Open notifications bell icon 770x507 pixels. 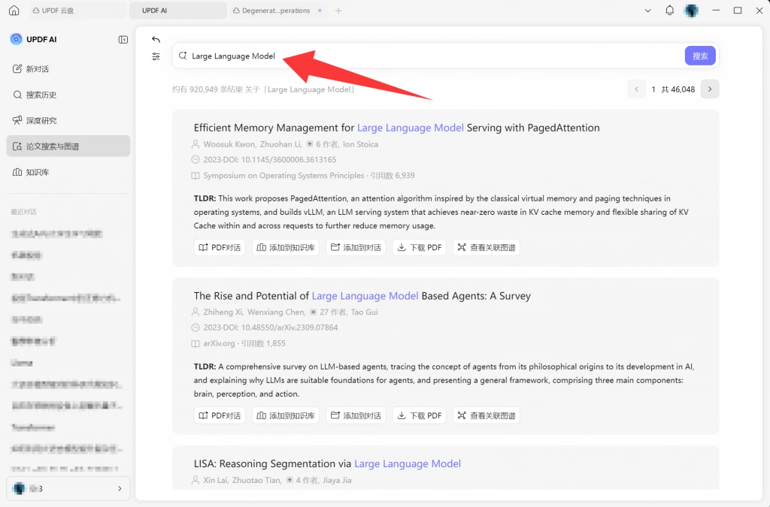(x=669, y=11)
